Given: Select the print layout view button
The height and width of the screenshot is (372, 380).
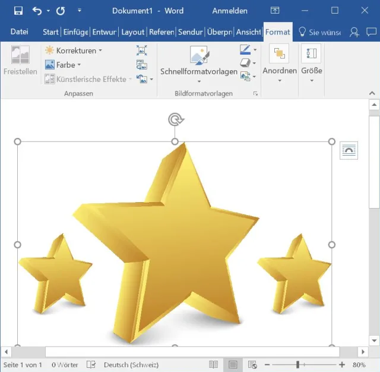Looking at the screenshot, I should click(233, 364).
